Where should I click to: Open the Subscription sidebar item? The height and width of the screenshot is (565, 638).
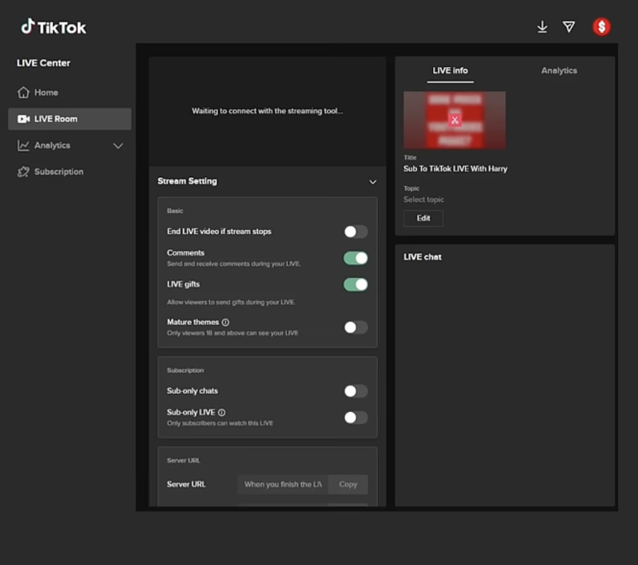pos(70,172)
